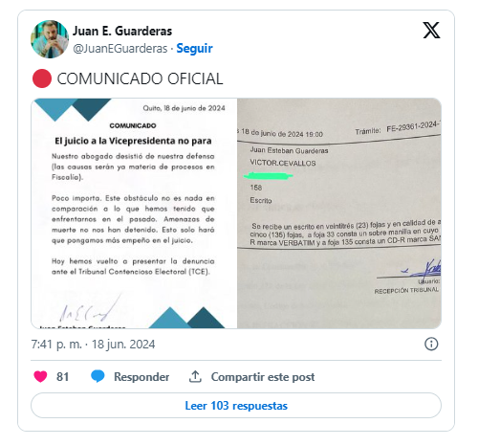Click the red circle emoji
Viewport: 478px width, 446px height.
point(42,78)
